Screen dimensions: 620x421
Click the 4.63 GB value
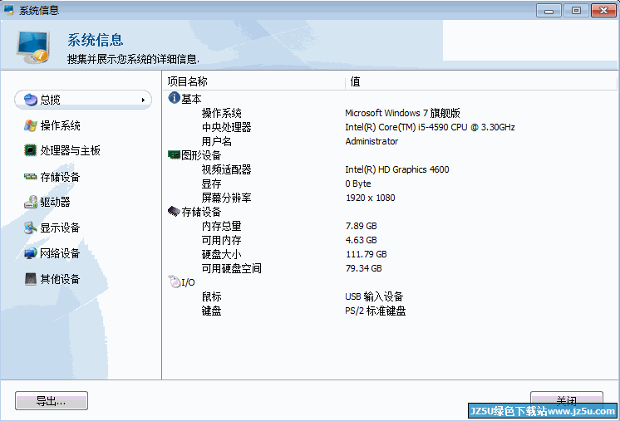point(361,240)
